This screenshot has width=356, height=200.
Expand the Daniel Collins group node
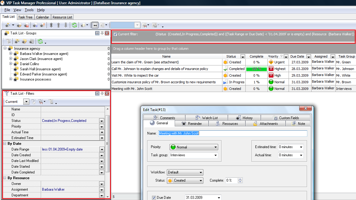click(x=11, y=64)
